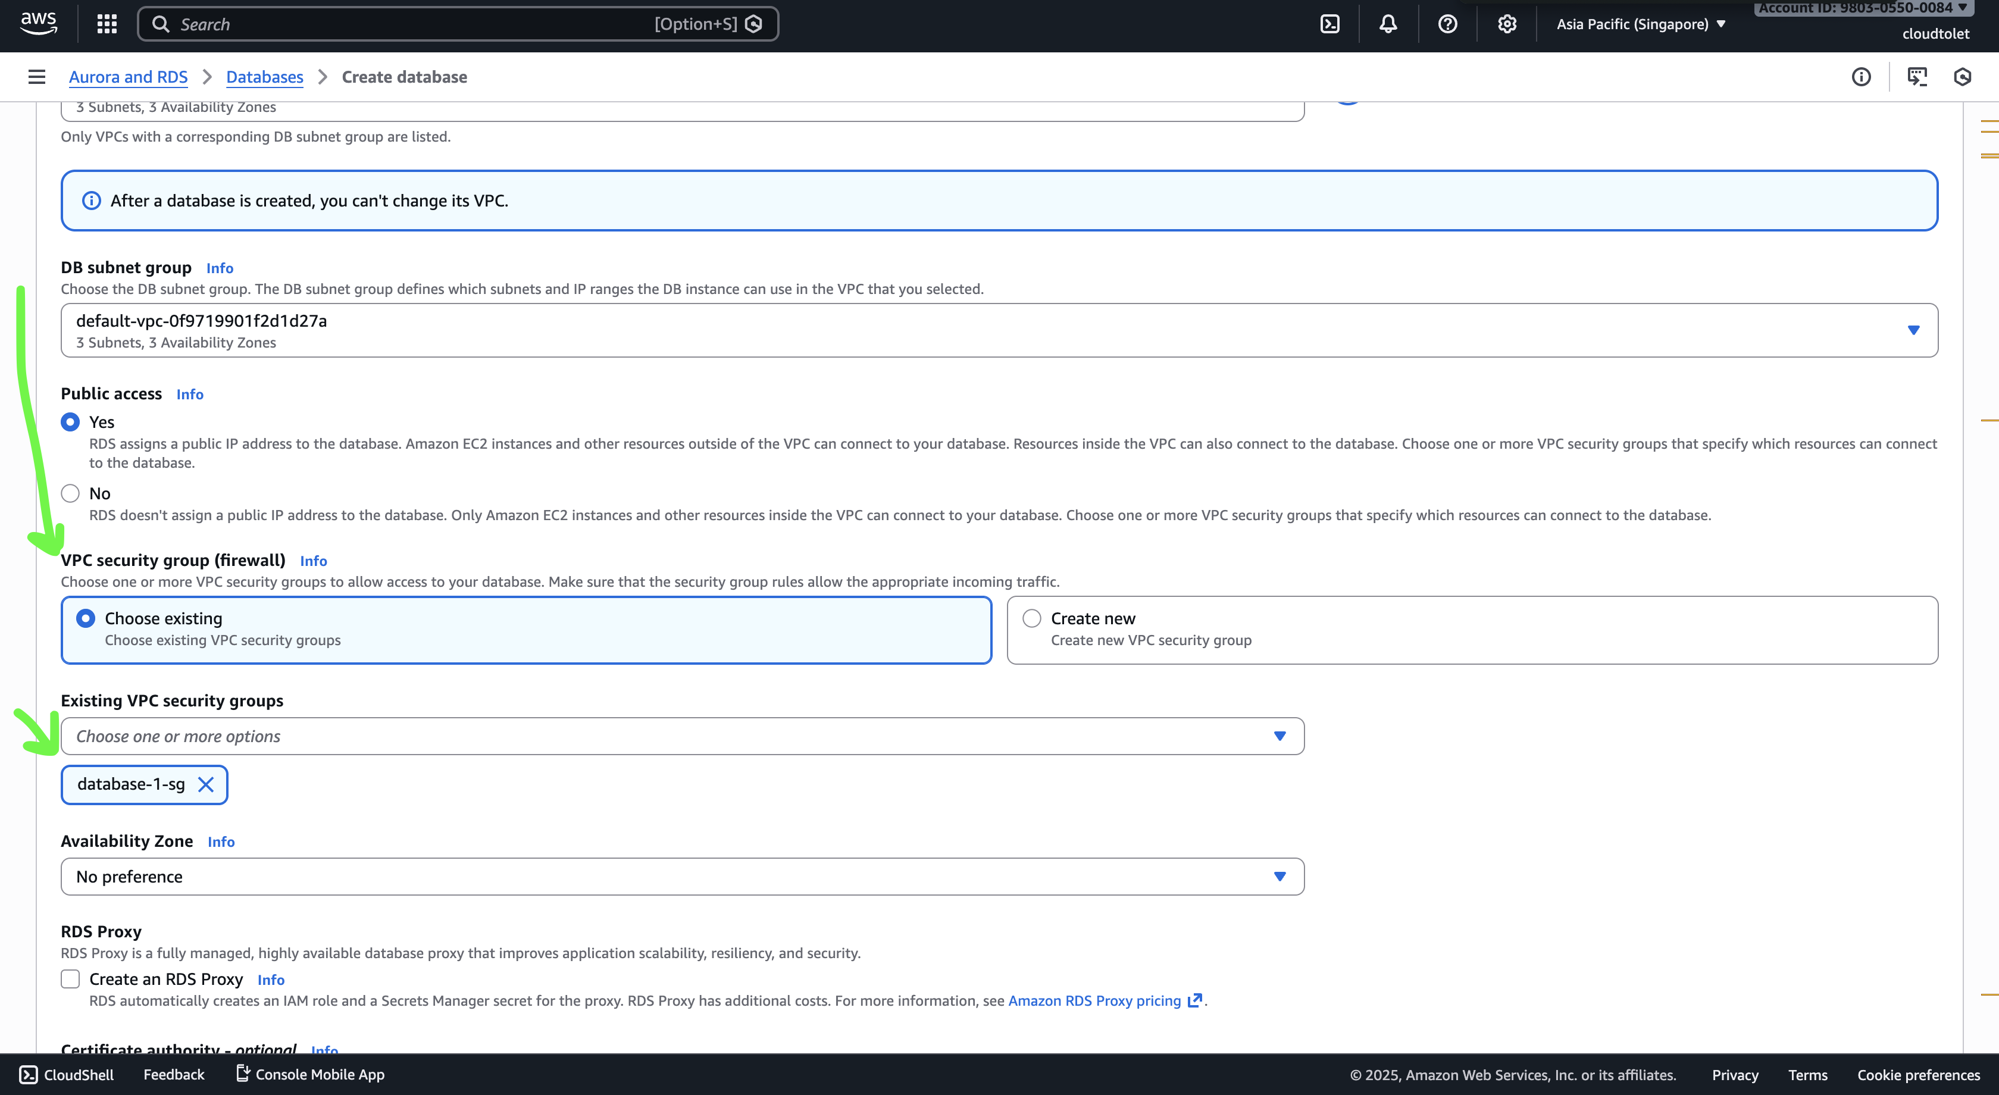Image resolution: width=1999 pixels, height=1095 pixels.
Task: Expand the DB subnet group dropdown
Action: [1913, 331]
